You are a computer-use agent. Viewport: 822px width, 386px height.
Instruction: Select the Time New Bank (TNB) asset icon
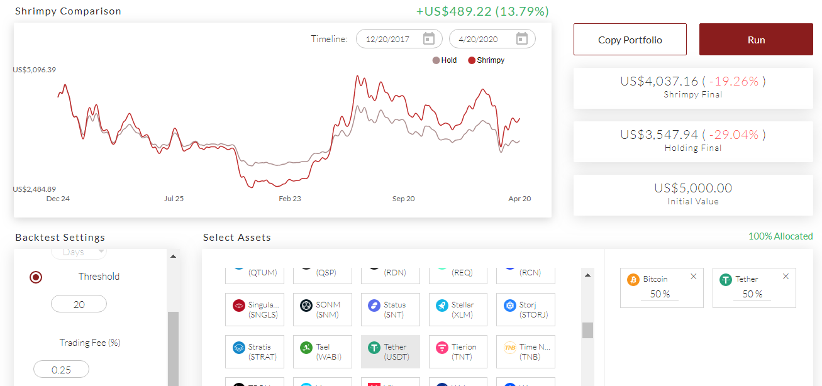coord(509,348)
